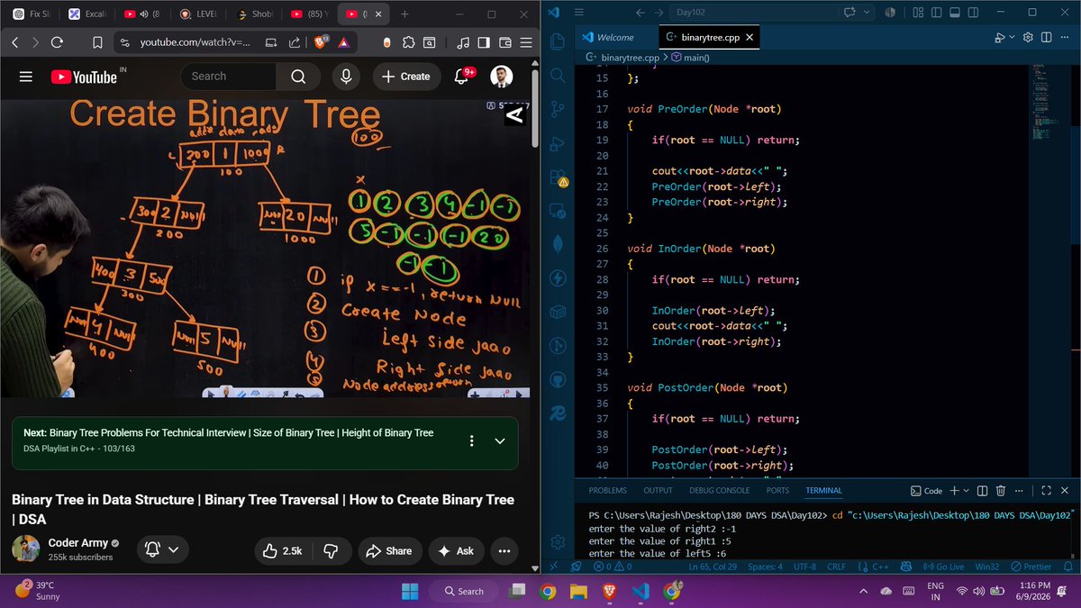
Task: Open the weather widget showing 39°C Sunny
Action: 38,591
